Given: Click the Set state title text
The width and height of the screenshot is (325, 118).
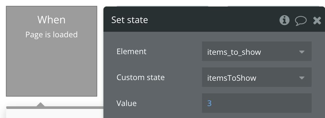Looking at the screenshot, I should 130,20.
